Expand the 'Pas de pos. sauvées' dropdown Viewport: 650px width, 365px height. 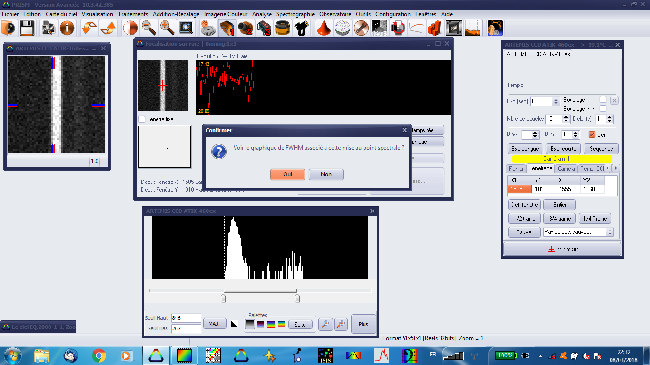click(609, 232)
